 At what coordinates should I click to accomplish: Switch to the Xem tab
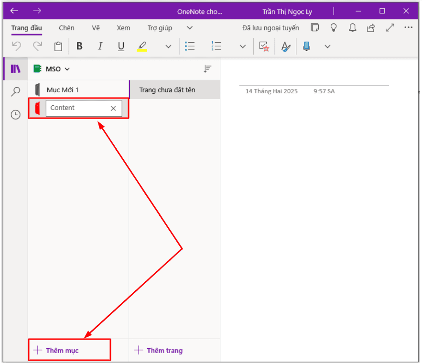pos(123,28)
